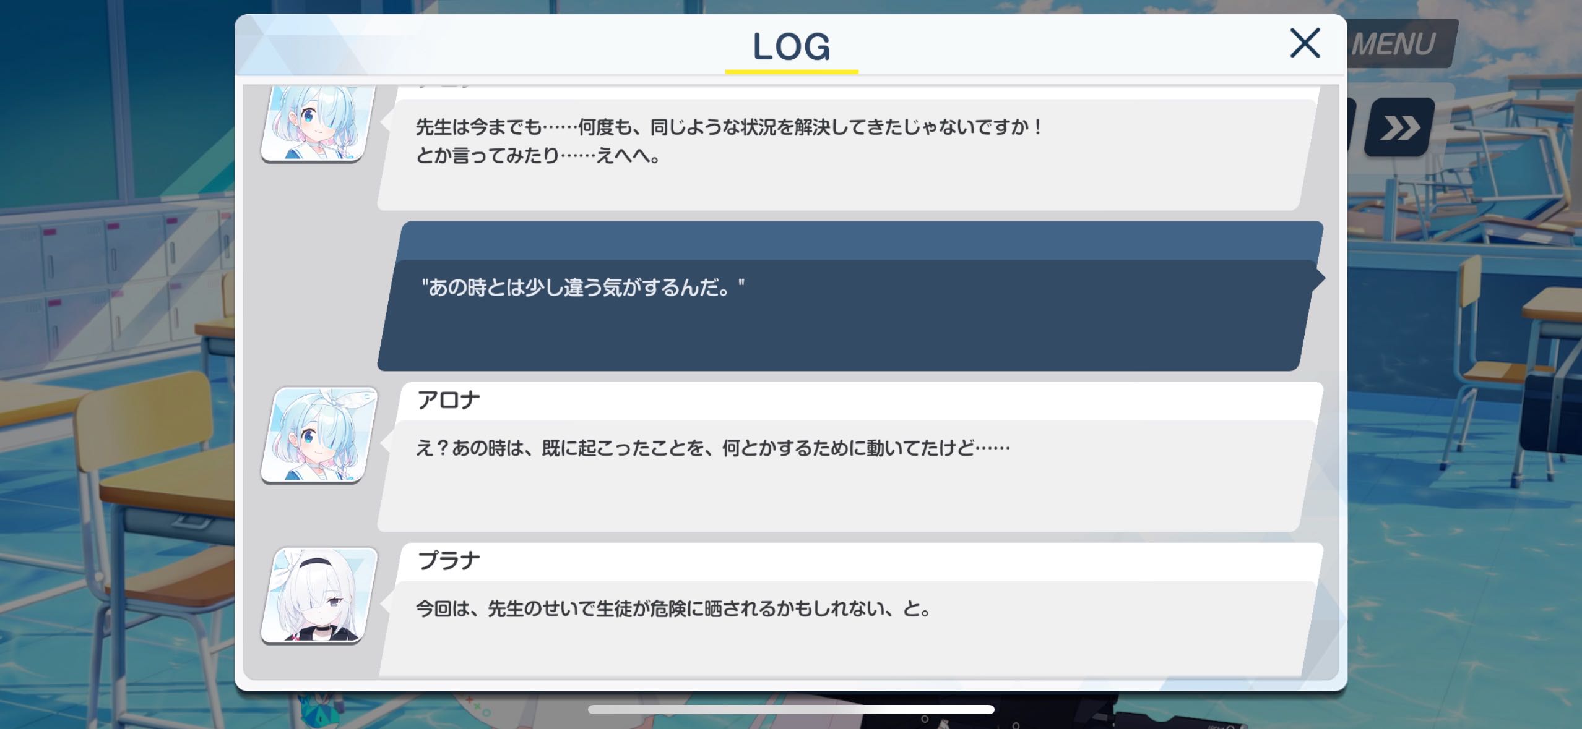Select Arona's portrait beside the え？あの時は line

click(319, 435)
